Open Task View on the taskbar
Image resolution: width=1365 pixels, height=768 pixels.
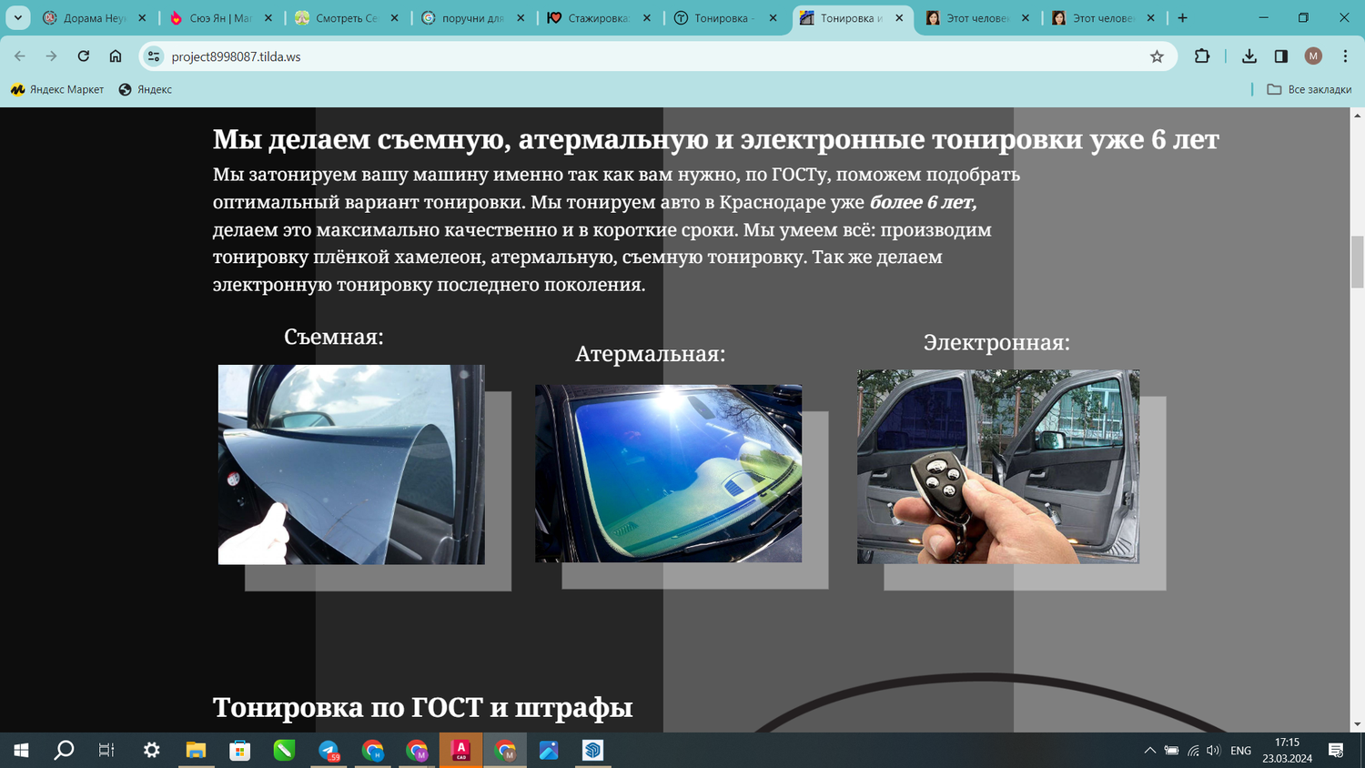coord(106,750)
